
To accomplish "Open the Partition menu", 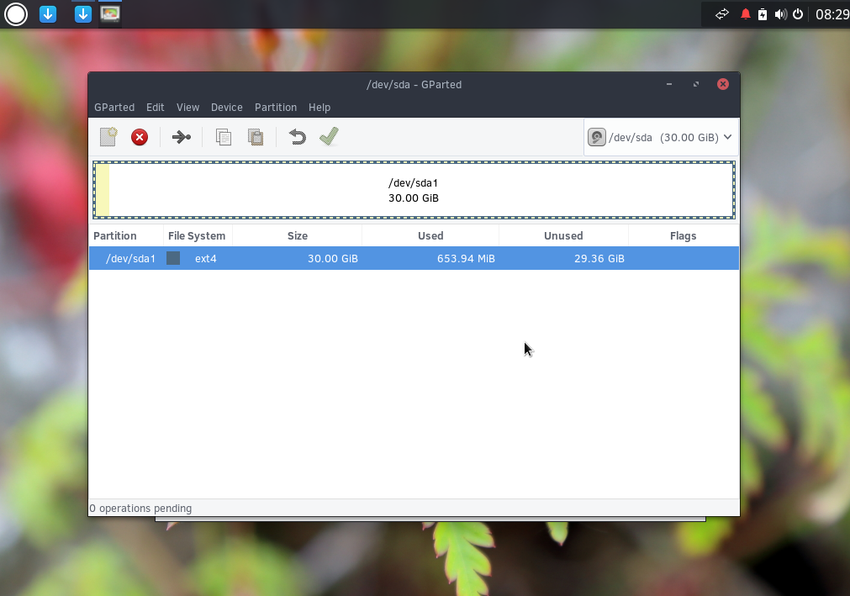I will point(276,108).
